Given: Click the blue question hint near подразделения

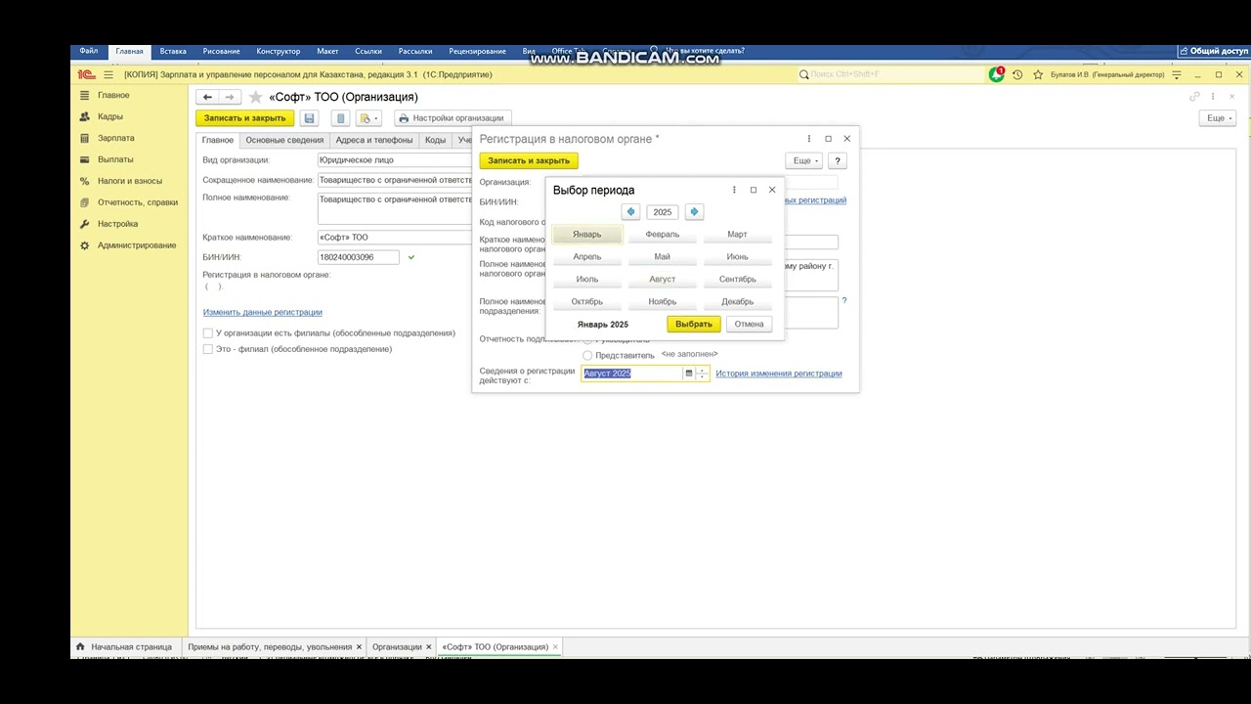Looking at the screenshot, I should click(844, 300).
